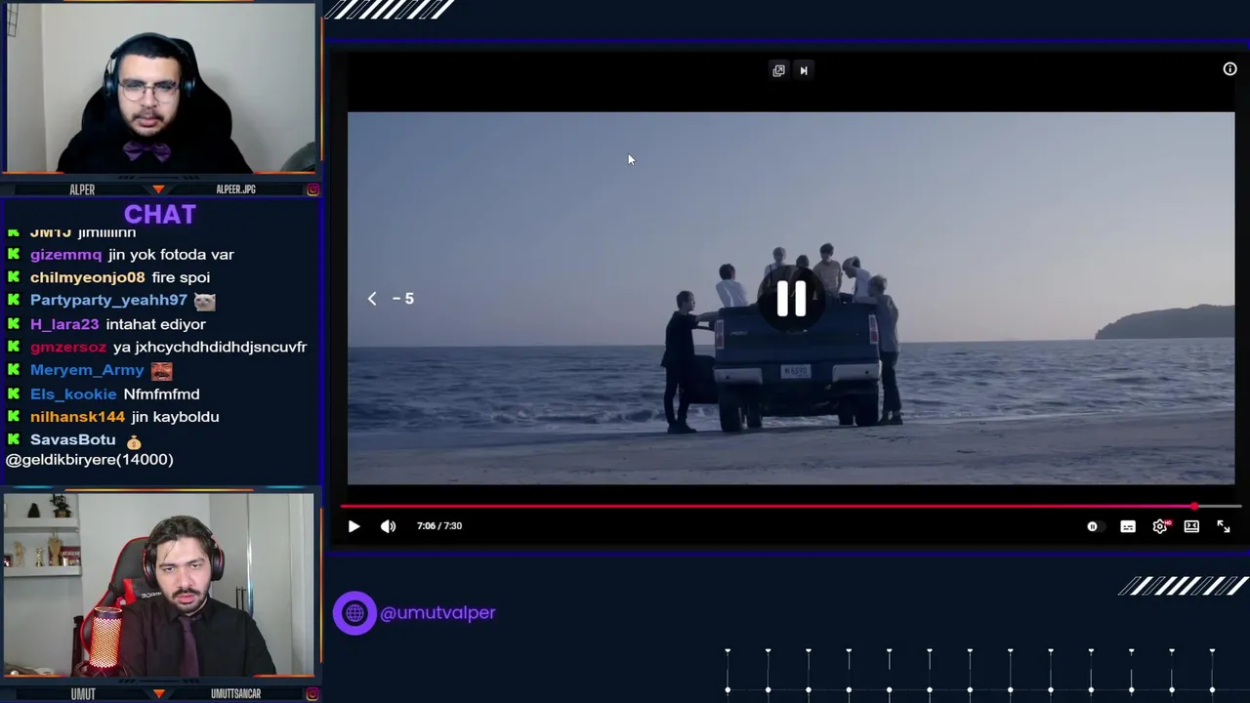
Task: Click the Instagram icon beside UMUTTSANCAR
Action: coord(312,694)
